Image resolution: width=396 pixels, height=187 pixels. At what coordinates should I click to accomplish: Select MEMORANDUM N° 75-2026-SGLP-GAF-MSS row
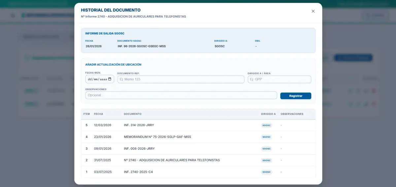coord(198,137)
